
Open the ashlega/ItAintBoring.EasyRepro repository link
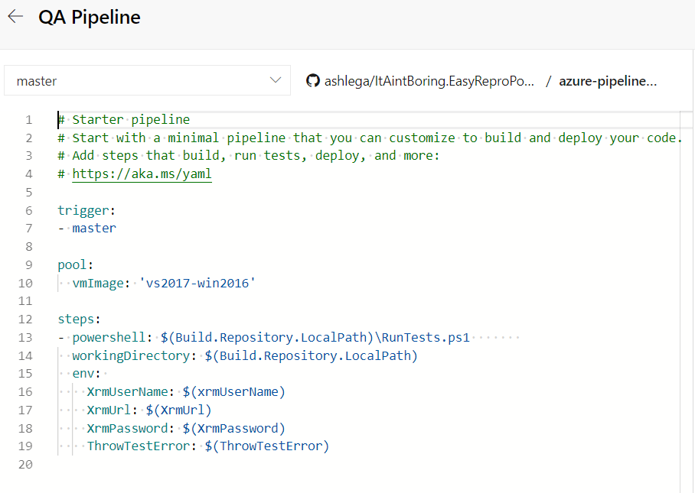(x=429, y=81)
